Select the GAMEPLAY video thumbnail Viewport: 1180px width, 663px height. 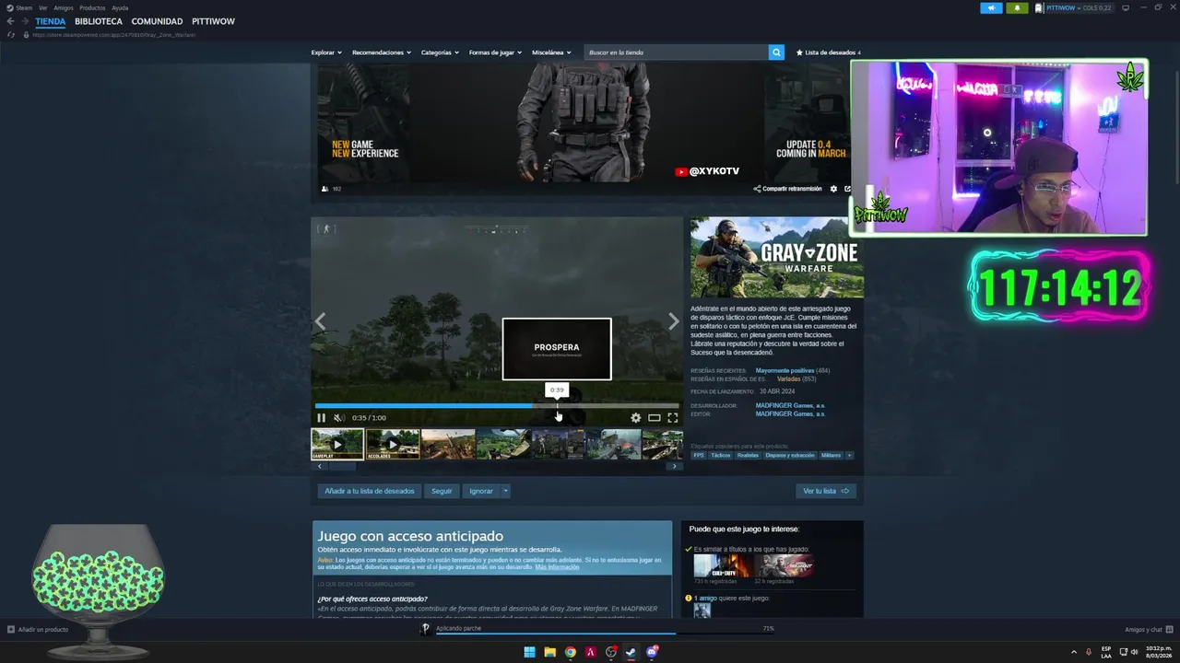coord(337,444)
